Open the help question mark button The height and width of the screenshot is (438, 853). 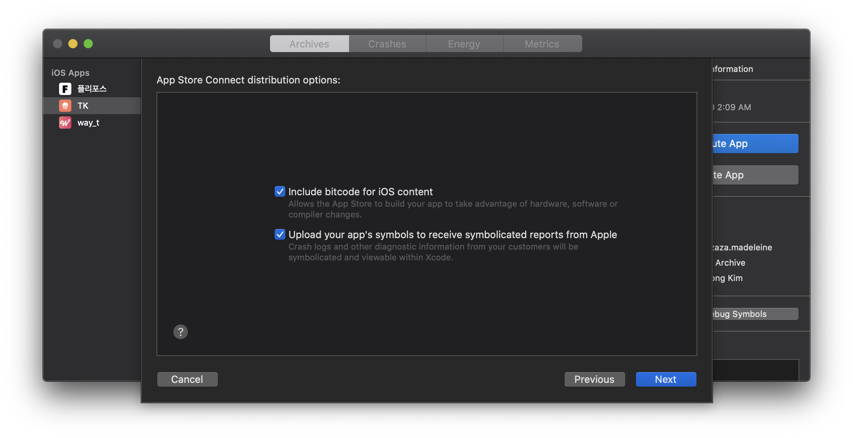[x=181, y=332]
